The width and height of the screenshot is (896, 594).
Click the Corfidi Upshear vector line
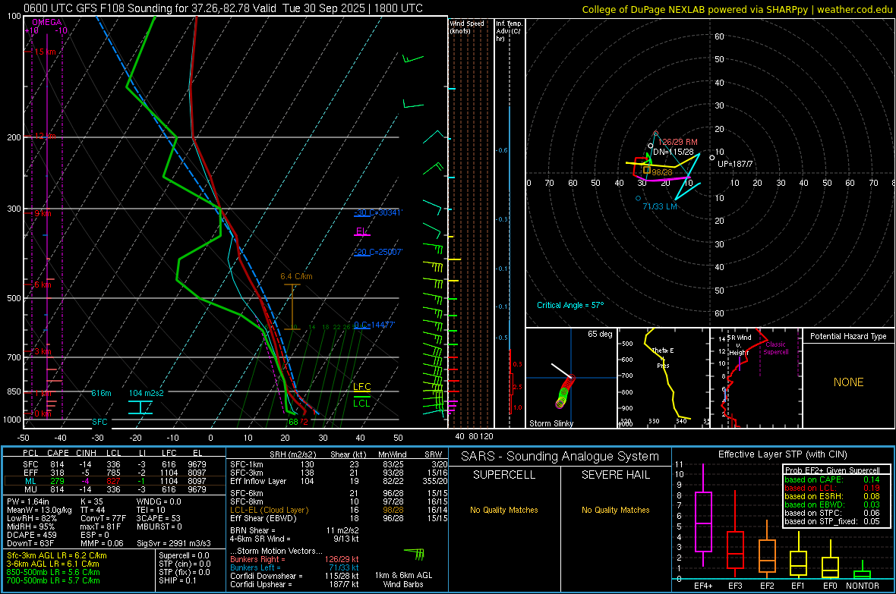tap(295, 584)
